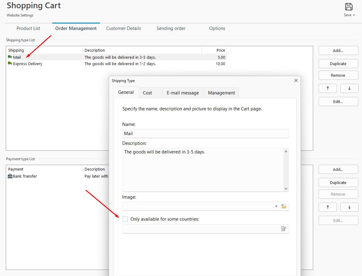Click the Save disk icon
Viewport: 362px width, 276px height.
coord(349,7)
